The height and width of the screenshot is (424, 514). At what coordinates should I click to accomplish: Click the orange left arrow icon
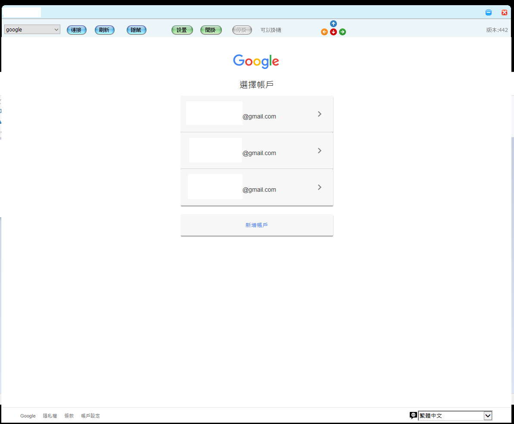pos(324,32)
